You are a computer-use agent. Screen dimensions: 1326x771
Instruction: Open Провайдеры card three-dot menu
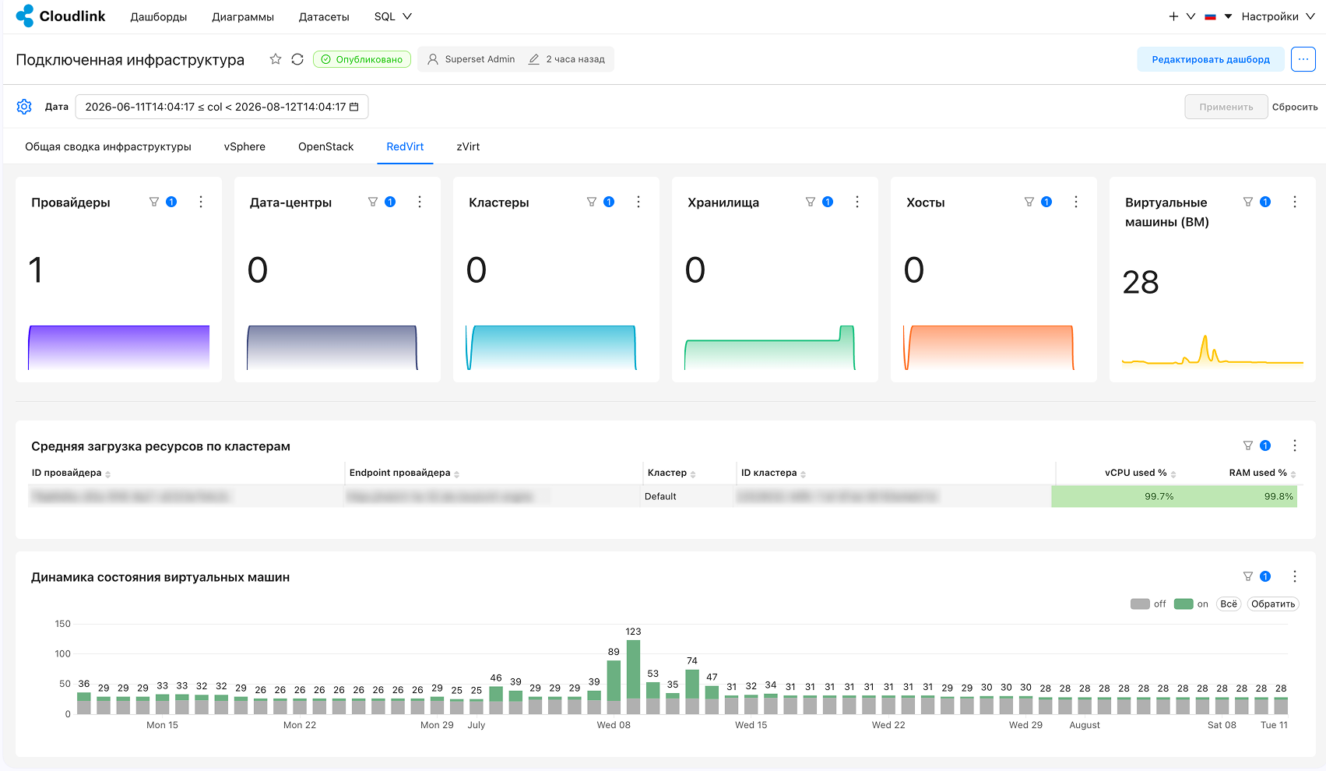(201, 202)
